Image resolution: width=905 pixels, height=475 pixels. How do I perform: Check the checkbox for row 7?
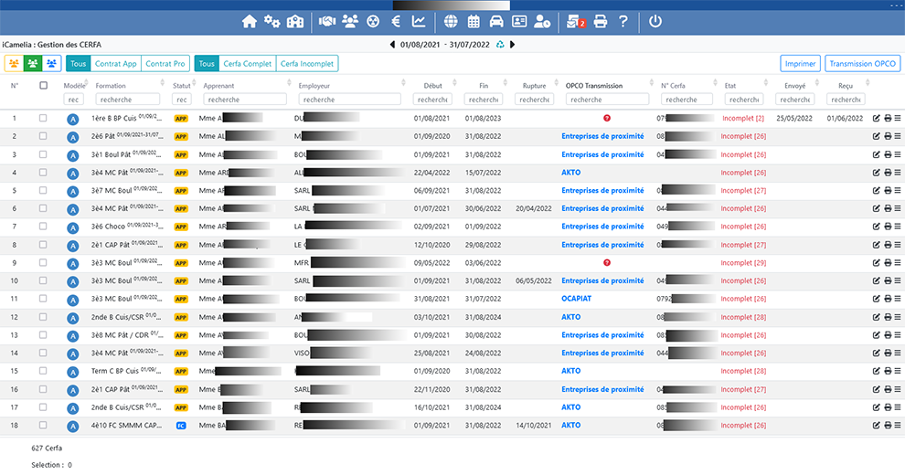tap(43, 227)
